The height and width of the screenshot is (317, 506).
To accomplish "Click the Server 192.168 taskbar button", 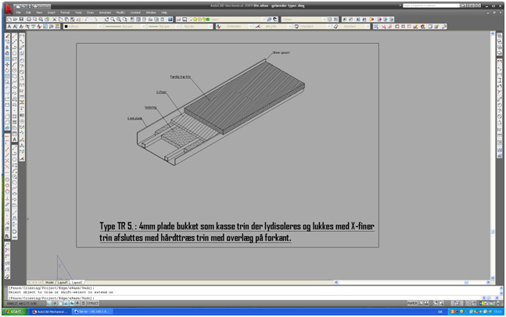I will point(92,312).
